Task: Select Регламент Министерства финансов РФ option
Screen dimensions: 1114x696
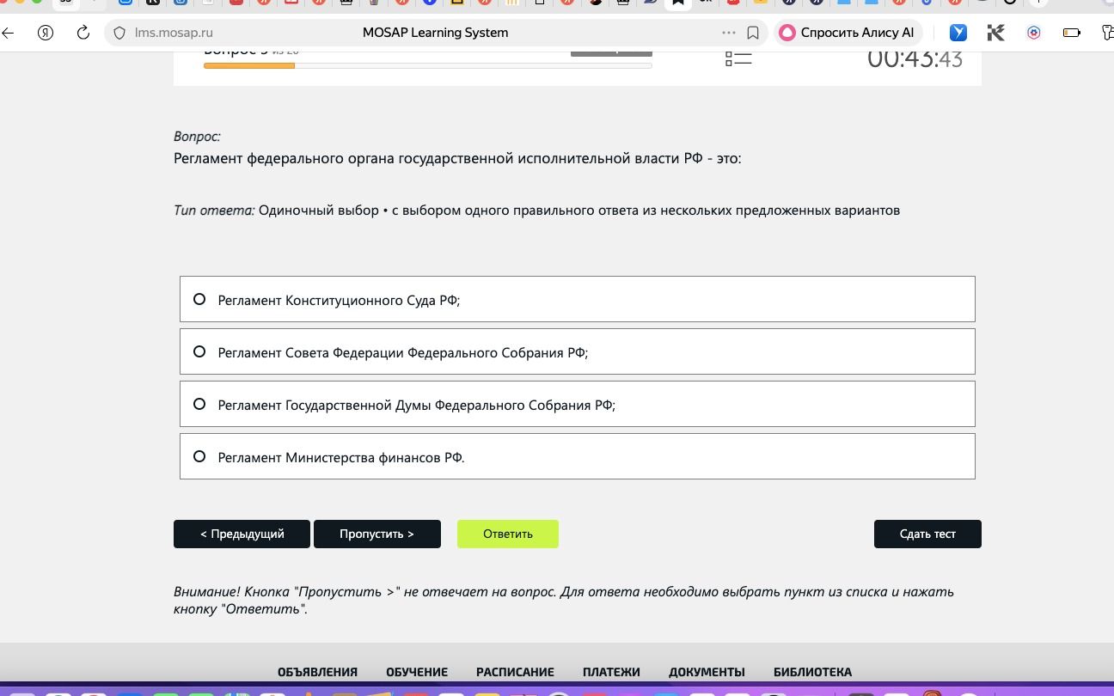Action: tap(578, 456)
